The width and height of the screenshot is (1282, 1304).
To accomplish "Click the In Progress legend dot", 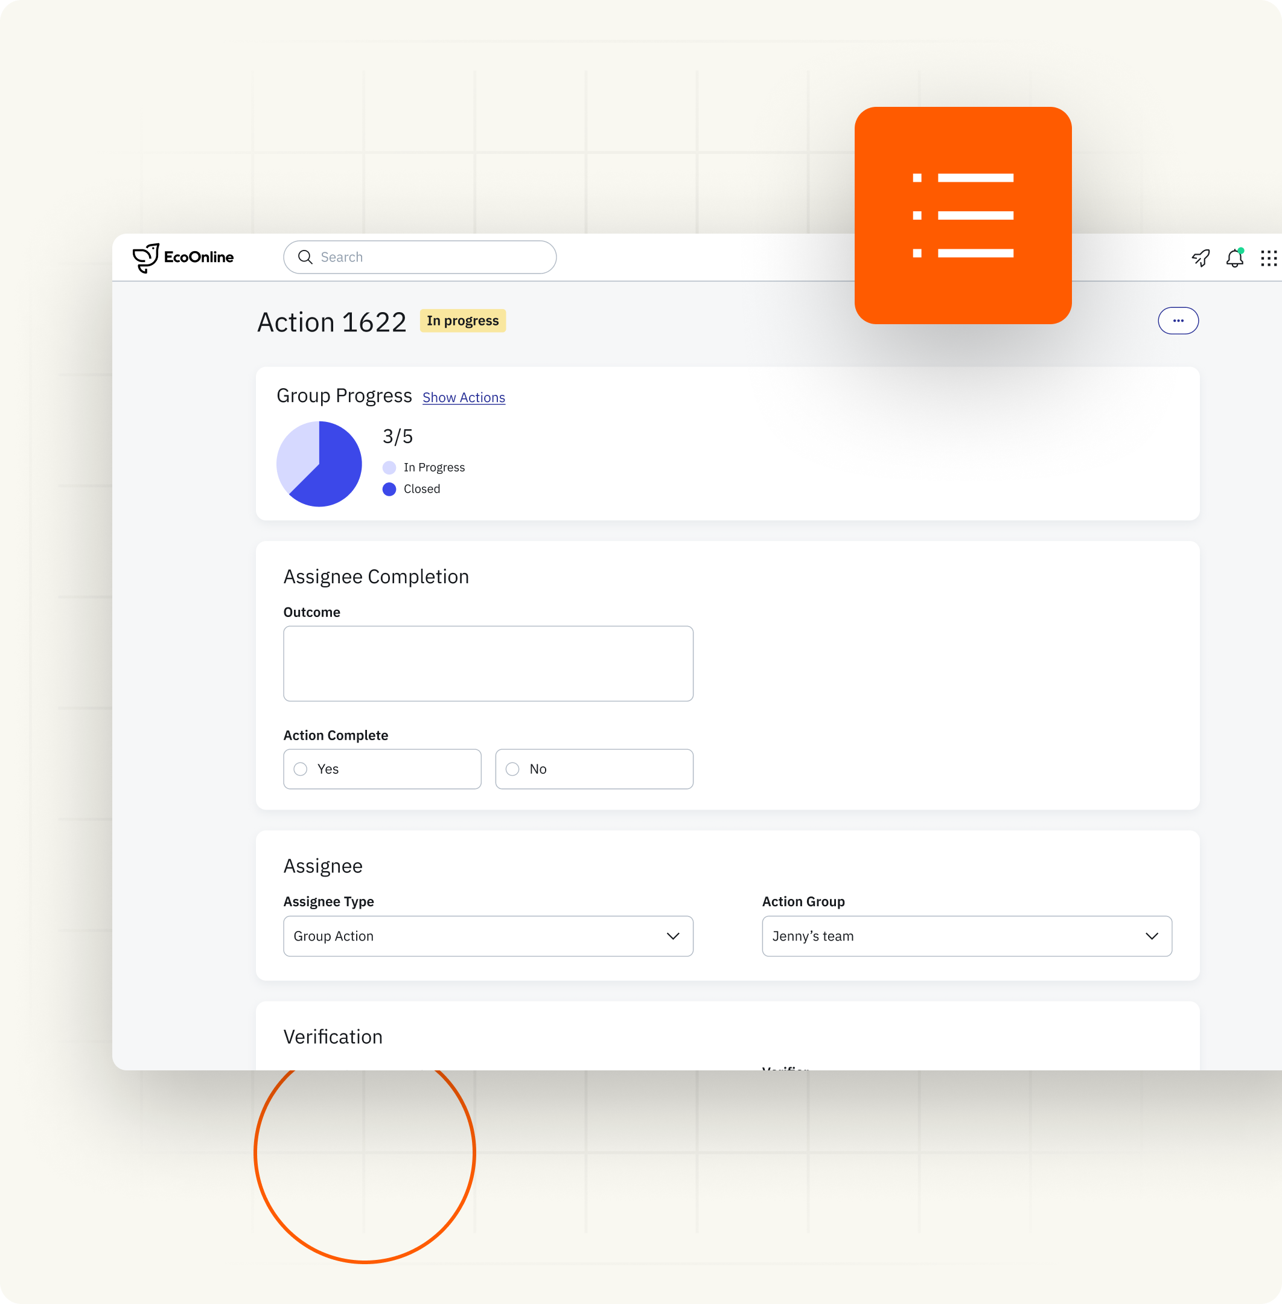I will coord(389,467).
